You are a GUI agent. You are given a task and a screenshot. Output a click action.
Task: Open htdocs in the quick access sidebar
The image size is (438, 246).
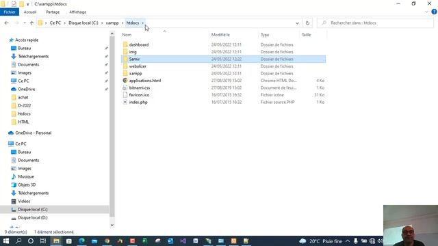pyautogui.click(x=24, y=114)
